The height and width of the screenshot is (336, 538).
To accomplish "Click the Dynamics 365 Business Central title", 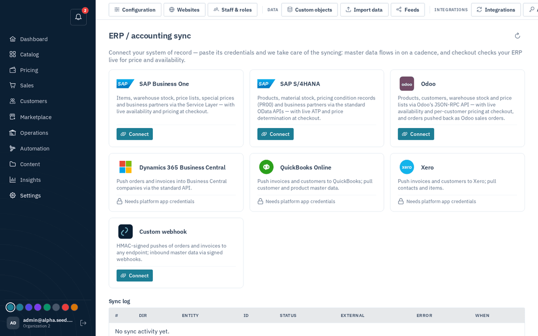I will (x=182, y=168).
